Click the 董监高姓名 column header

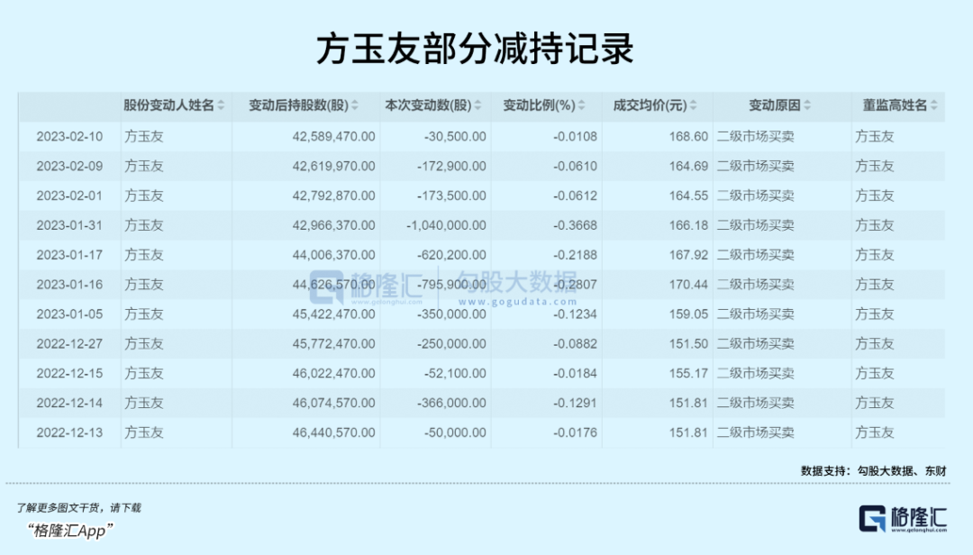(895, 105)
